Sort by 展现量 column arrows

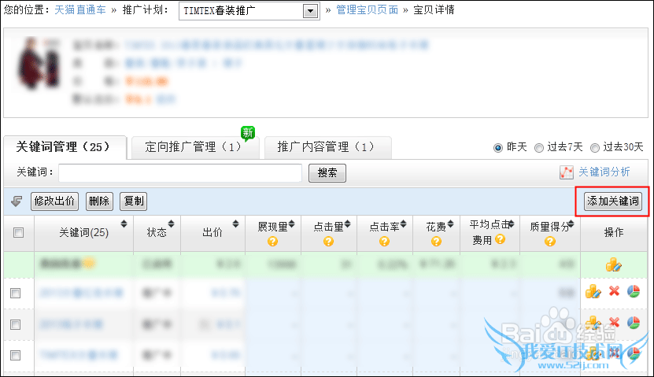pyautogui.click(x=291, y=224)
